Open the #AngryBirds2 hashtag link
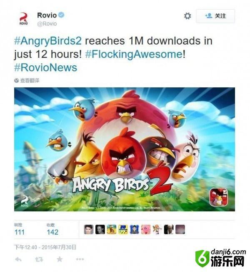The height and width of the screenshot is (272, 250). pyautogui.click(x=48, y=41)
